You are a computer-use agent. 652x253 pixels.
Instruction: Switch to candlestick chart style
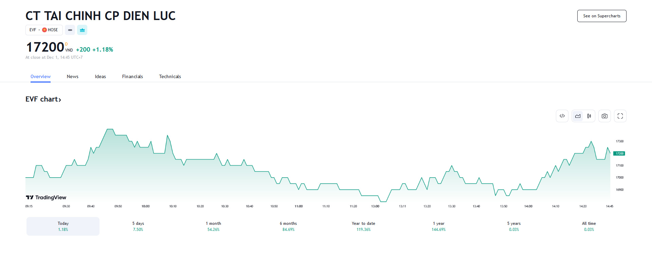589,116
